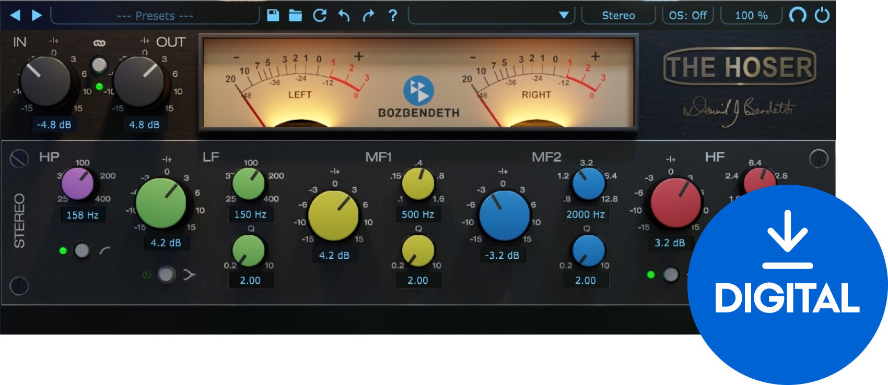Open the Presets selector box
The height and width of the screenshot is (385, 888).
(155, 16)
